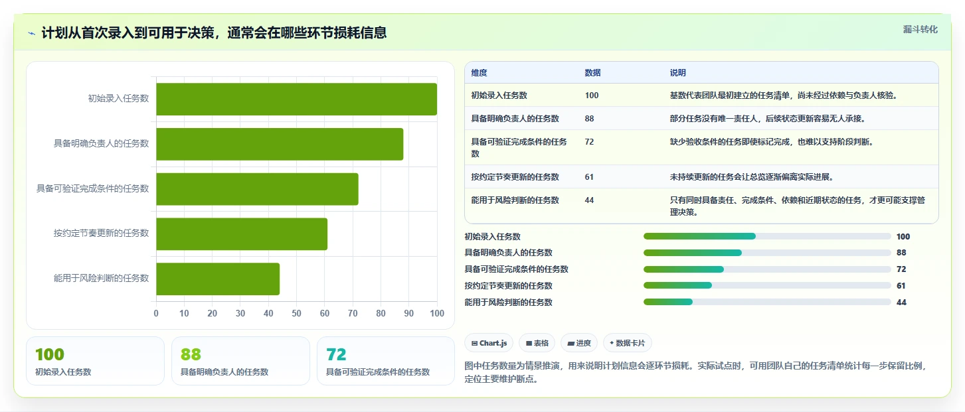965x412 pixels.
Task: Click the value 44 beside its progress bar
Action: tap(901, 302)
